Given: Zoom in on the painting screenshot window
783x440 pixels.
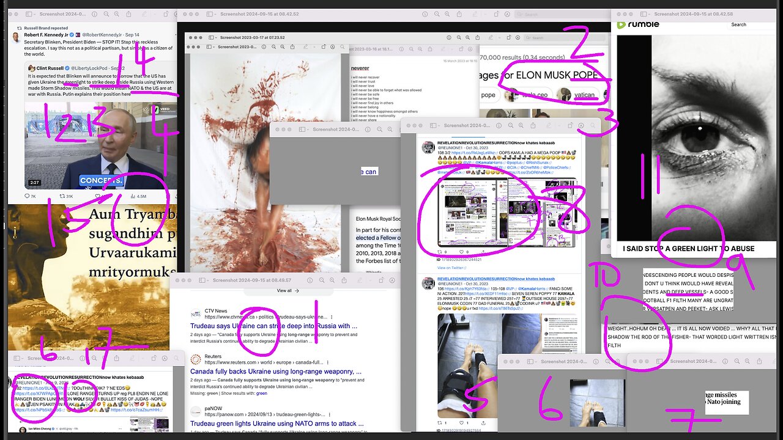Looking at the screenshot, I should [283, 47].
